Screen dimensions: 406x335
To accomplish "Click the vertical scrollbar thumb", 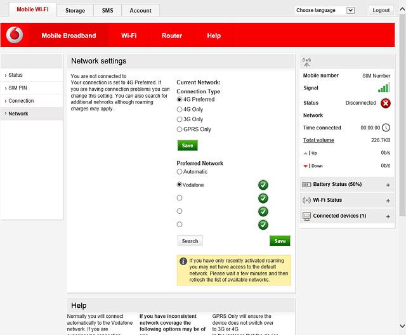I will click(x=402, y=115).
